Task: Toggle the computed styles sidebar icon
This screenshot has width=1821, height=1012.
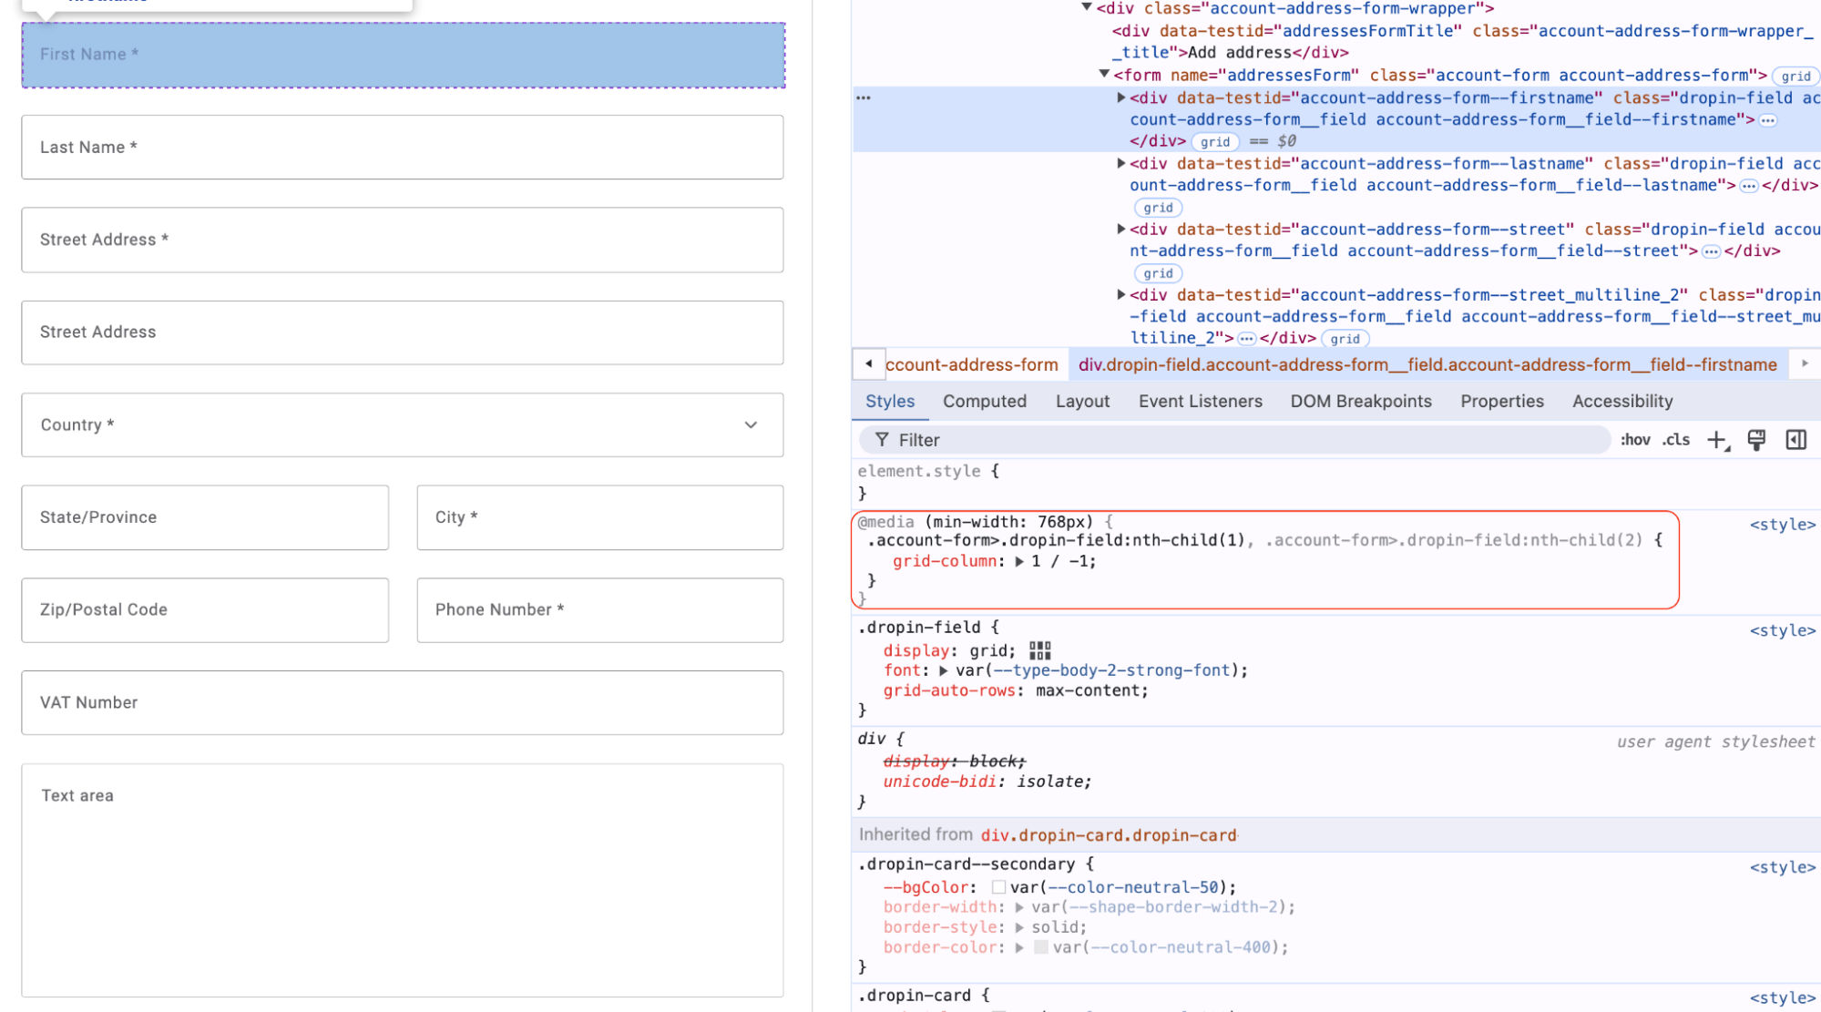Action: tap(1795, 440)
